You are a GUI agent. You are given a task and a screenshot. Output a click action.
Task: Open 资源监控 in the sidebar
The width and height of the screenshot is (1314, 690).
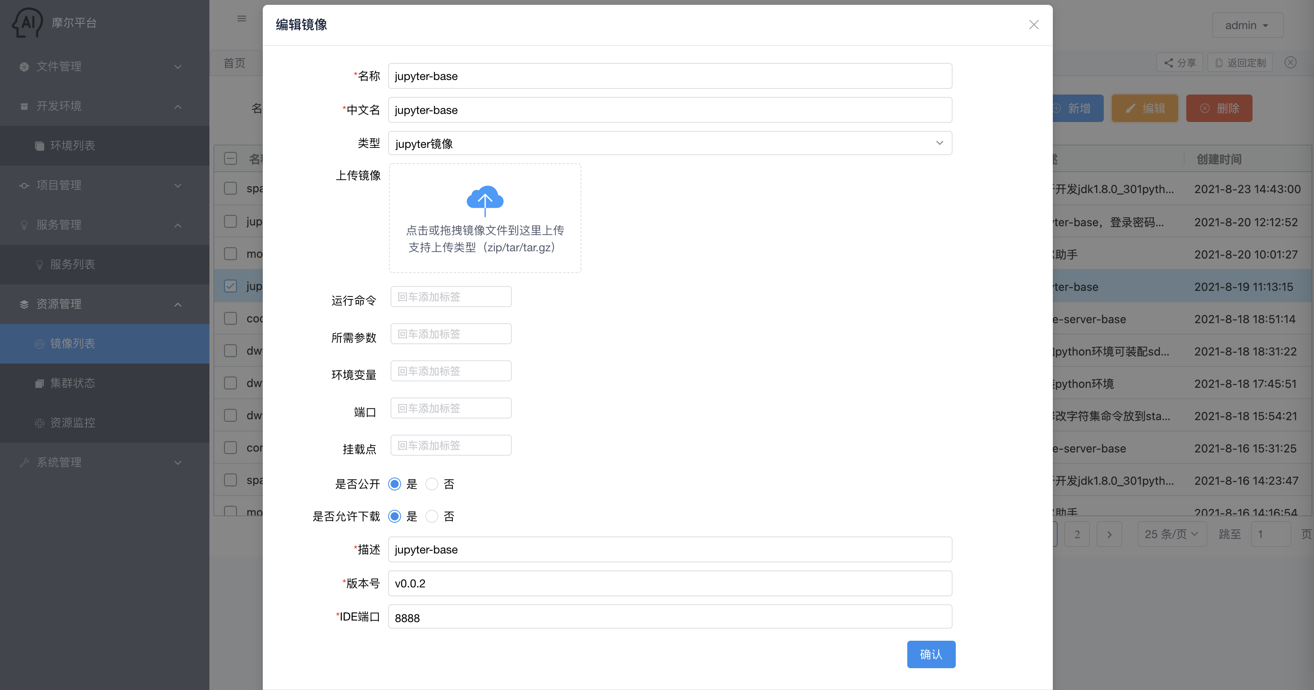[x=105, y=423]
